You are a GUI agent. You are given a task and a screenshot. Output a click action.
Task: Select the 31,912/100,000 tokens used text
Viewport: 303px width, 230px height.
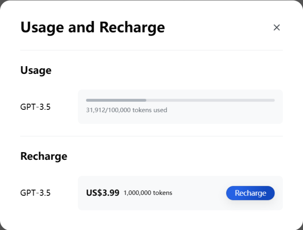(x=127, y=110)
